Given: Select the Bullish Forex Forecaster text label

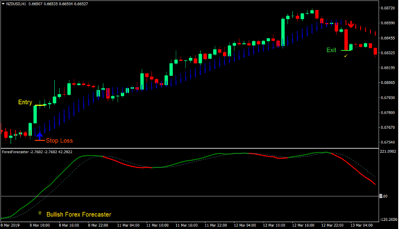Looking at the screenshot, I should 78,214.
